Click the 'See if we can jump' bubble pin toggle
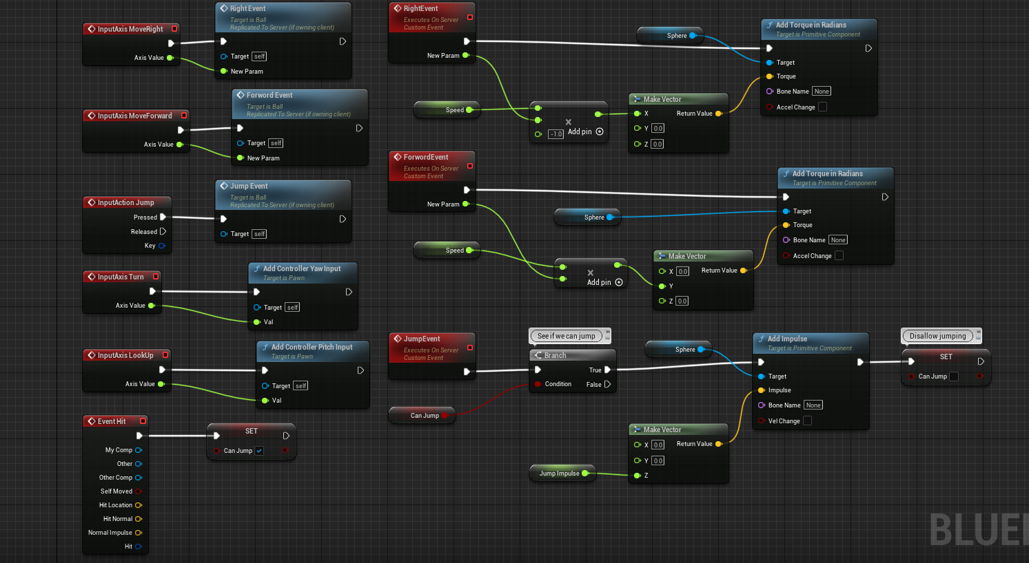Screen dimensions: 1029x563 [607, 332]
